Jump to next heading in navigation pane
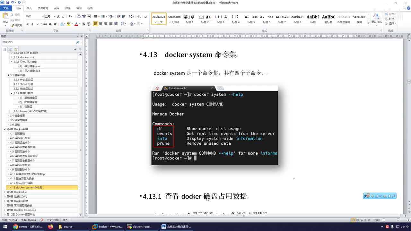 click(80, 49)
